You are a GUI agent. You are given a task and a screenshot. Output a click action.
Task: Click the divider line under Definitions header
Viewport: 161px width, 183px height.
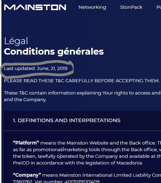tap(82, 131)
